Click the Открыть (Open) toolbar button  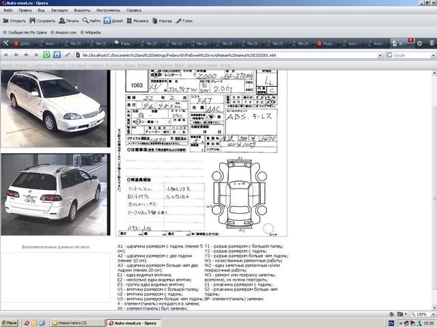pos(14,20)
